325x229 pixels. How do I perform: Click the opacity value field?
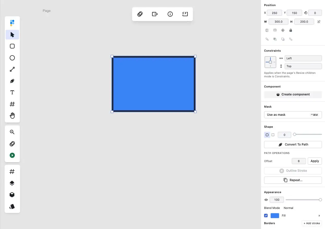[277, 200]
